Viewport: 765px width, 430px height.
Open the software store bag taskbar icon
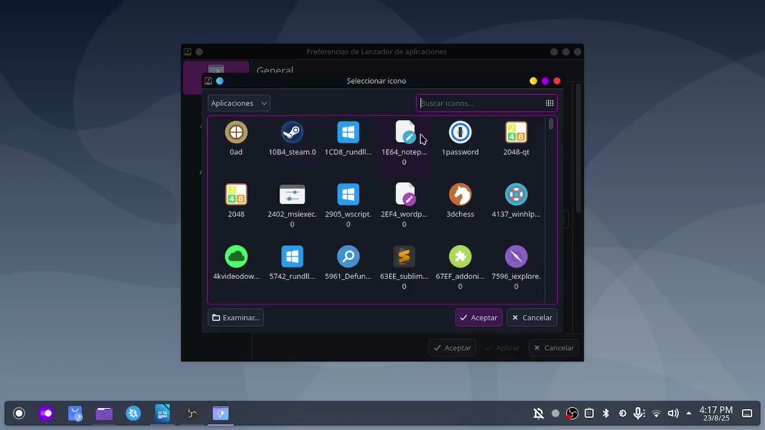(75, 413)
